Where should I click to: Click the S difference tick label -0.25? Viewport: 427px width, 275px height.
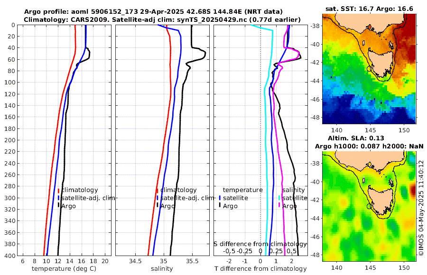point(244,251)
